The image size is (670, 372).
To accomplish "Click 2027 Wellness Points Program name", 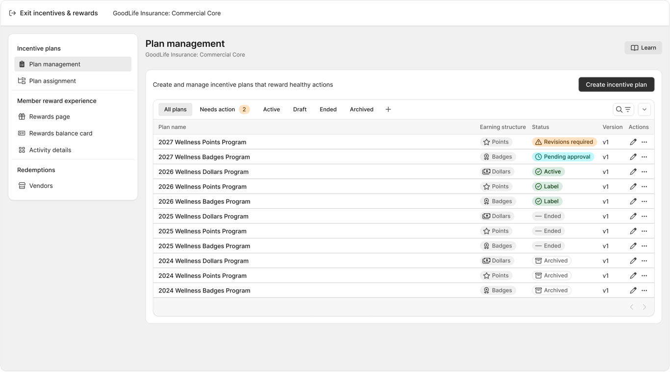I will point(202,142).
